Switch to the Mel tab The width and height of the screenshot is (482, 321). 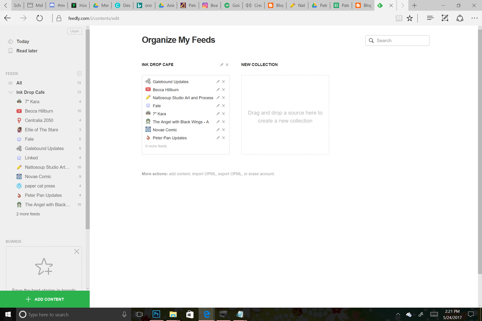click(35, 5)
